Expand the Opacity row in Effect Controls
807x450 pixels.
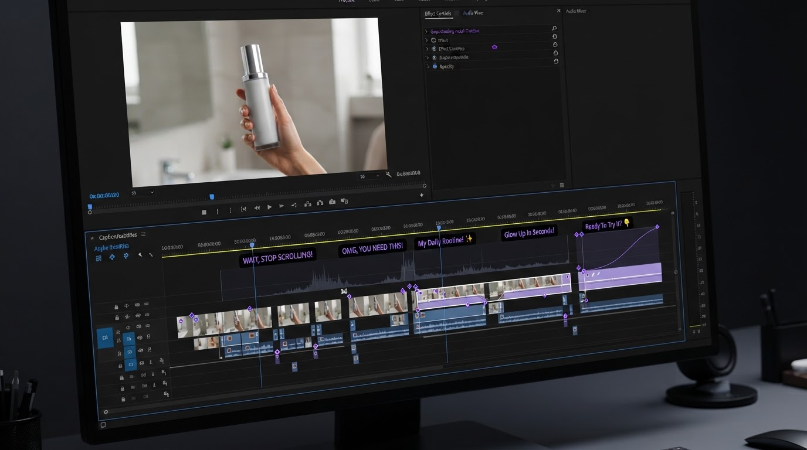pos(428,66)
